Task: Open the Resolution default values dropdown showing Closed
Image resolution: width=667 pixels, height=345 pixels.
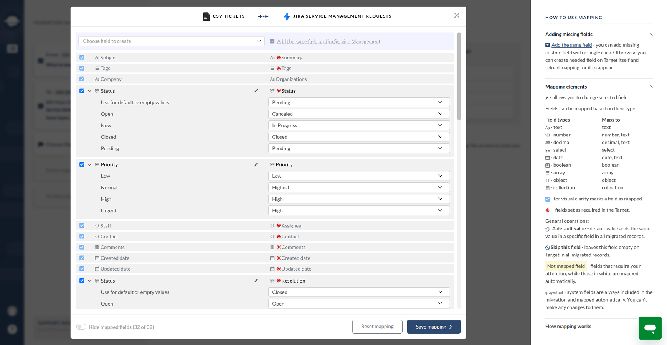Action: pyautogui.click(x=359, y=292)
